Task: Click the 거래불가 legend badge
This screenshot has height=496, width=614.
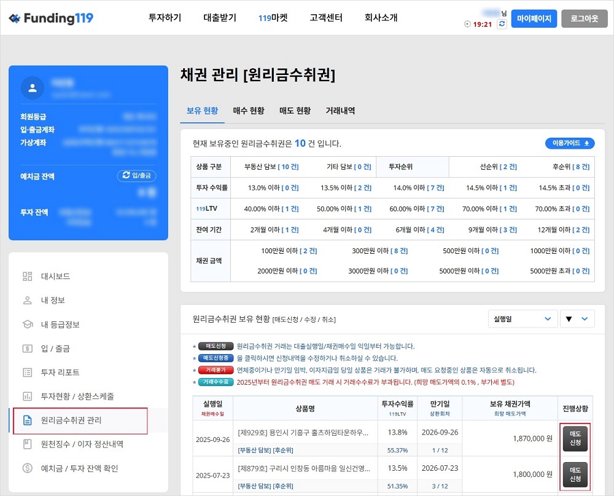Action: pos(216,370)
